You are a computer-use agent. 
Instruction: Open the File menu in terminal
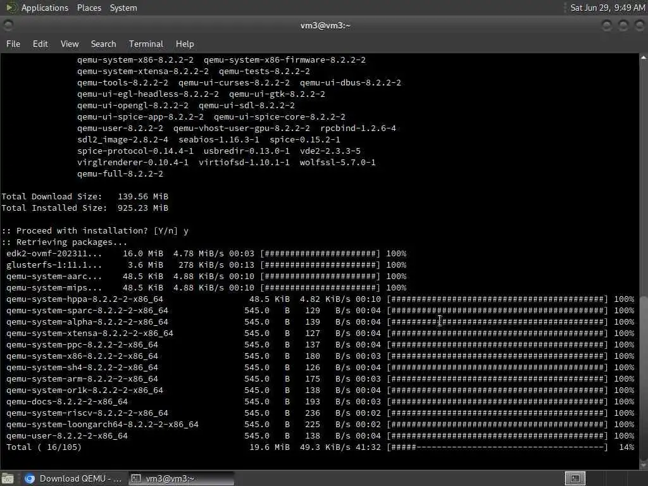[13, 44]
